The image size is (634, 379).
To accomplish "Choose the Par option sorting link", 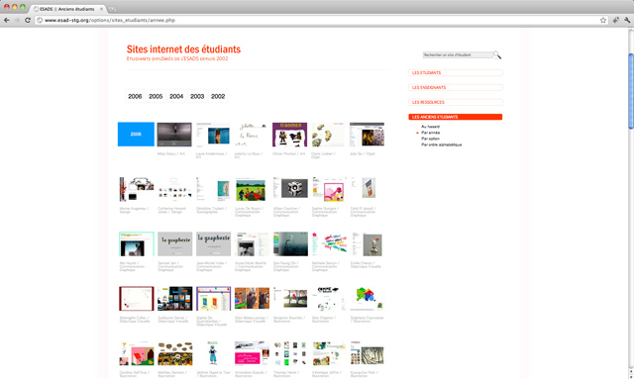I will point(430,139).
